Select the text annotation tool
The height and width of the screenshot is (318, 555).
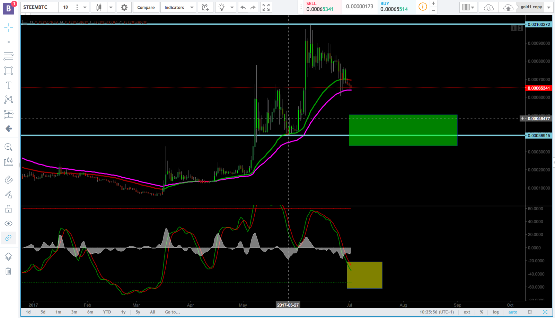tap(9, 85)
